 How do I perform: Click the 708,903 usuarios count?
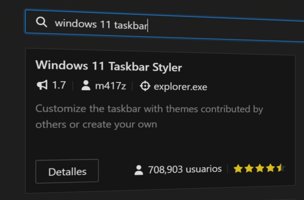(185, 169)
